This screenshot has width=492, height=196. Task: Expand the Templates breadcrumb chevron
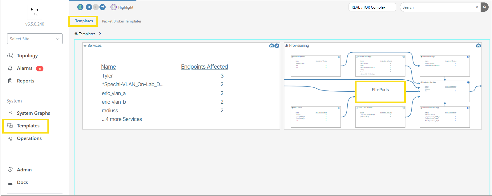(x=100, y=34)
